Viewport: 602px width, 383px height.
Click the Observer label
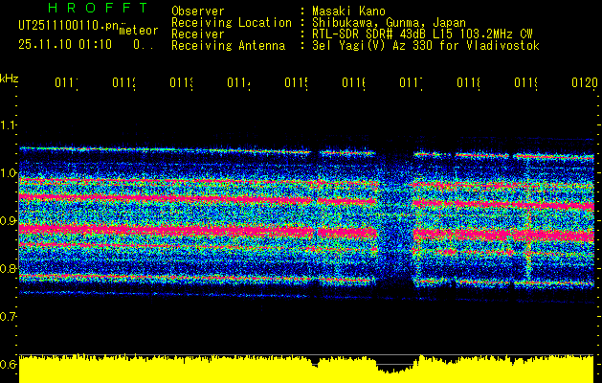pos(198,11)
